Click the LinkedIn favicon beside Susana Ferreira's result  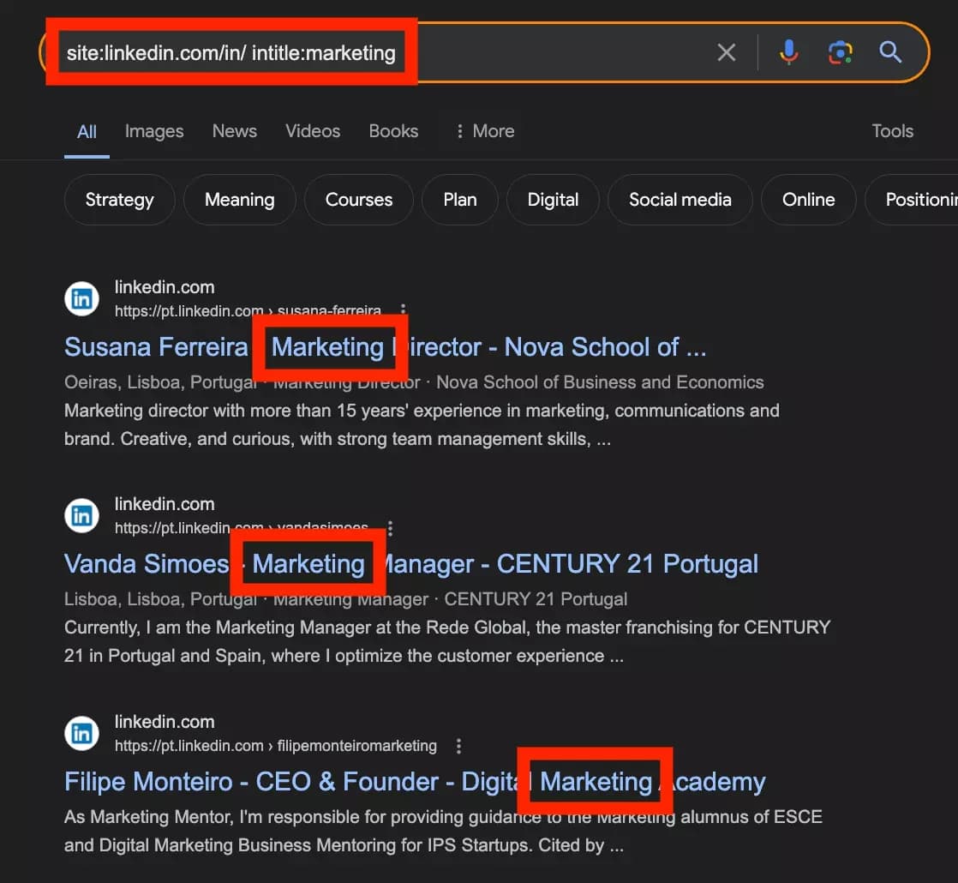(81, 298)
